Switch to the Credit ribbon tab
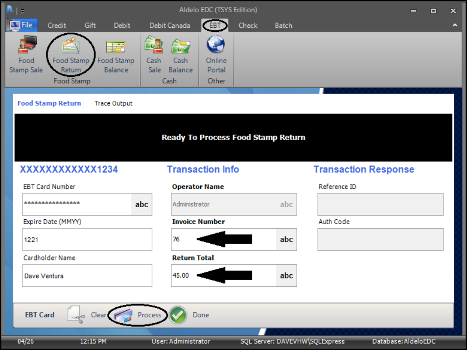 (x=57, y=25)
